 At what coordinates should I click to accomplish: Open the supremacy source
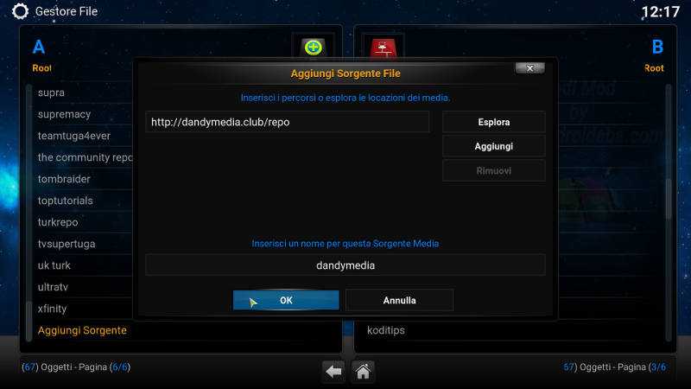pos(64,114)
